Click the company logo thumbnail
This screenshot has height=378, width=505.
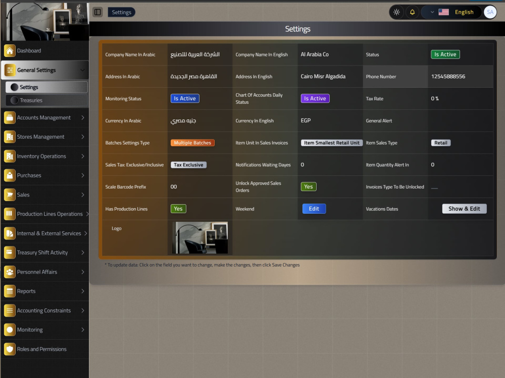click(200, 238)
